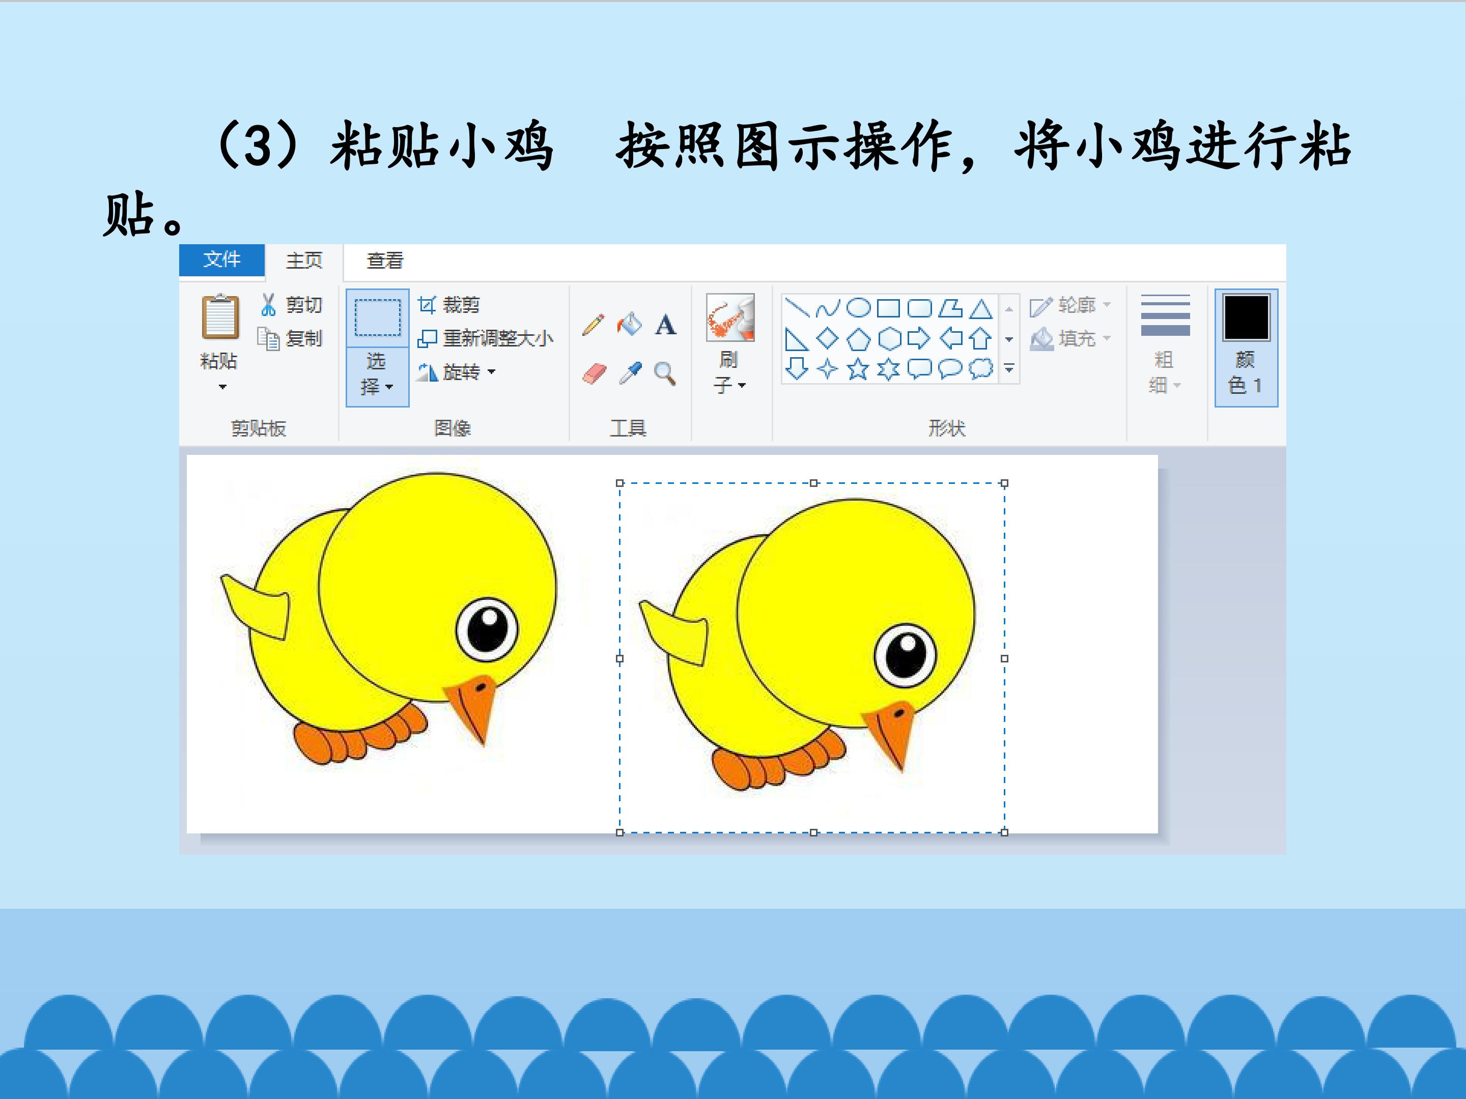Select the Fill with color bucket tool
1466x1099 pixels.
[x=629, y=324]
